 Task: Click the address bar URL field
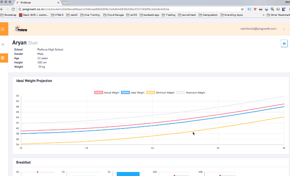pos(128,9)
